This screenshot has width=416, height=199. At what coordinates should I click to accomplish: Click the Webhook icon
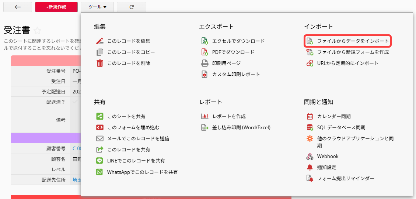click(x=310, y=156)
